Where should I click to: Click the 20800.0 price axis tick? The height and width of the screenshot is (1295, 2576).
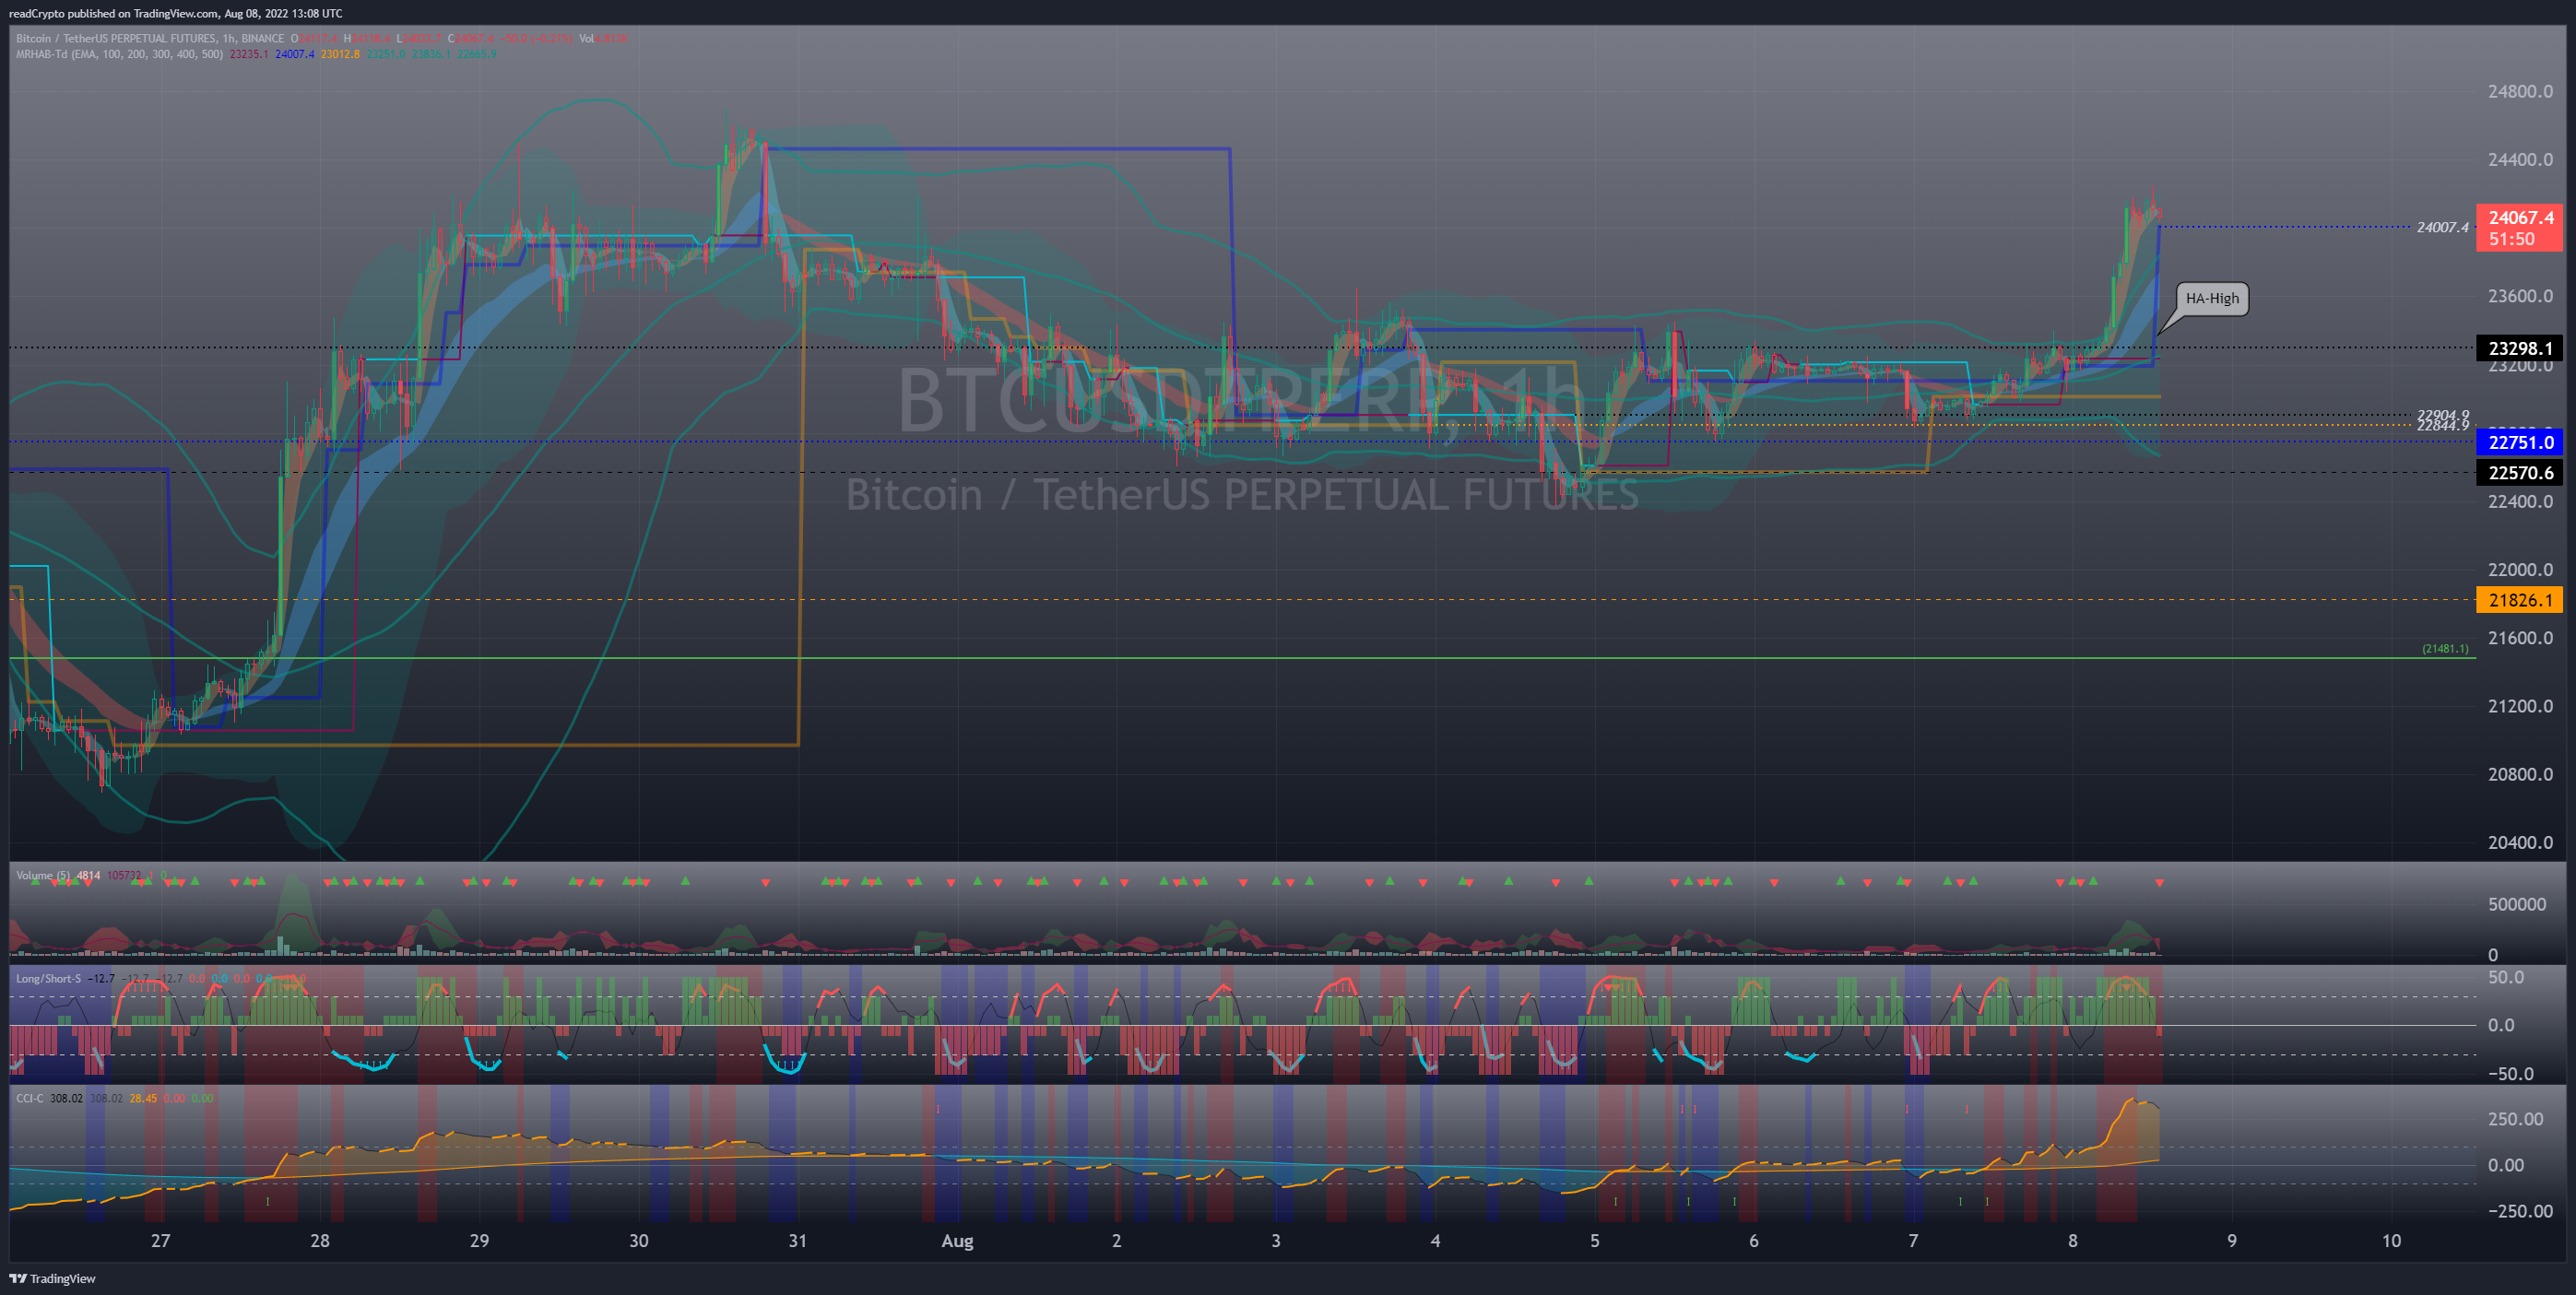click(2520, 774)
